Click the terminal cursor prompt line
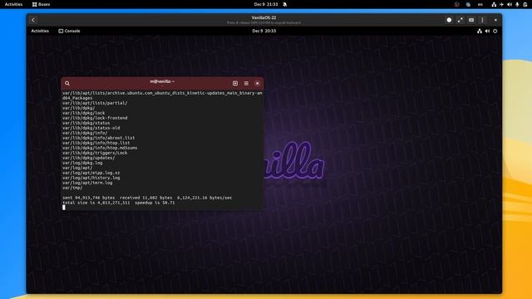Image resolution: width=532 pixels, height=299 pixels. [64, 208]
